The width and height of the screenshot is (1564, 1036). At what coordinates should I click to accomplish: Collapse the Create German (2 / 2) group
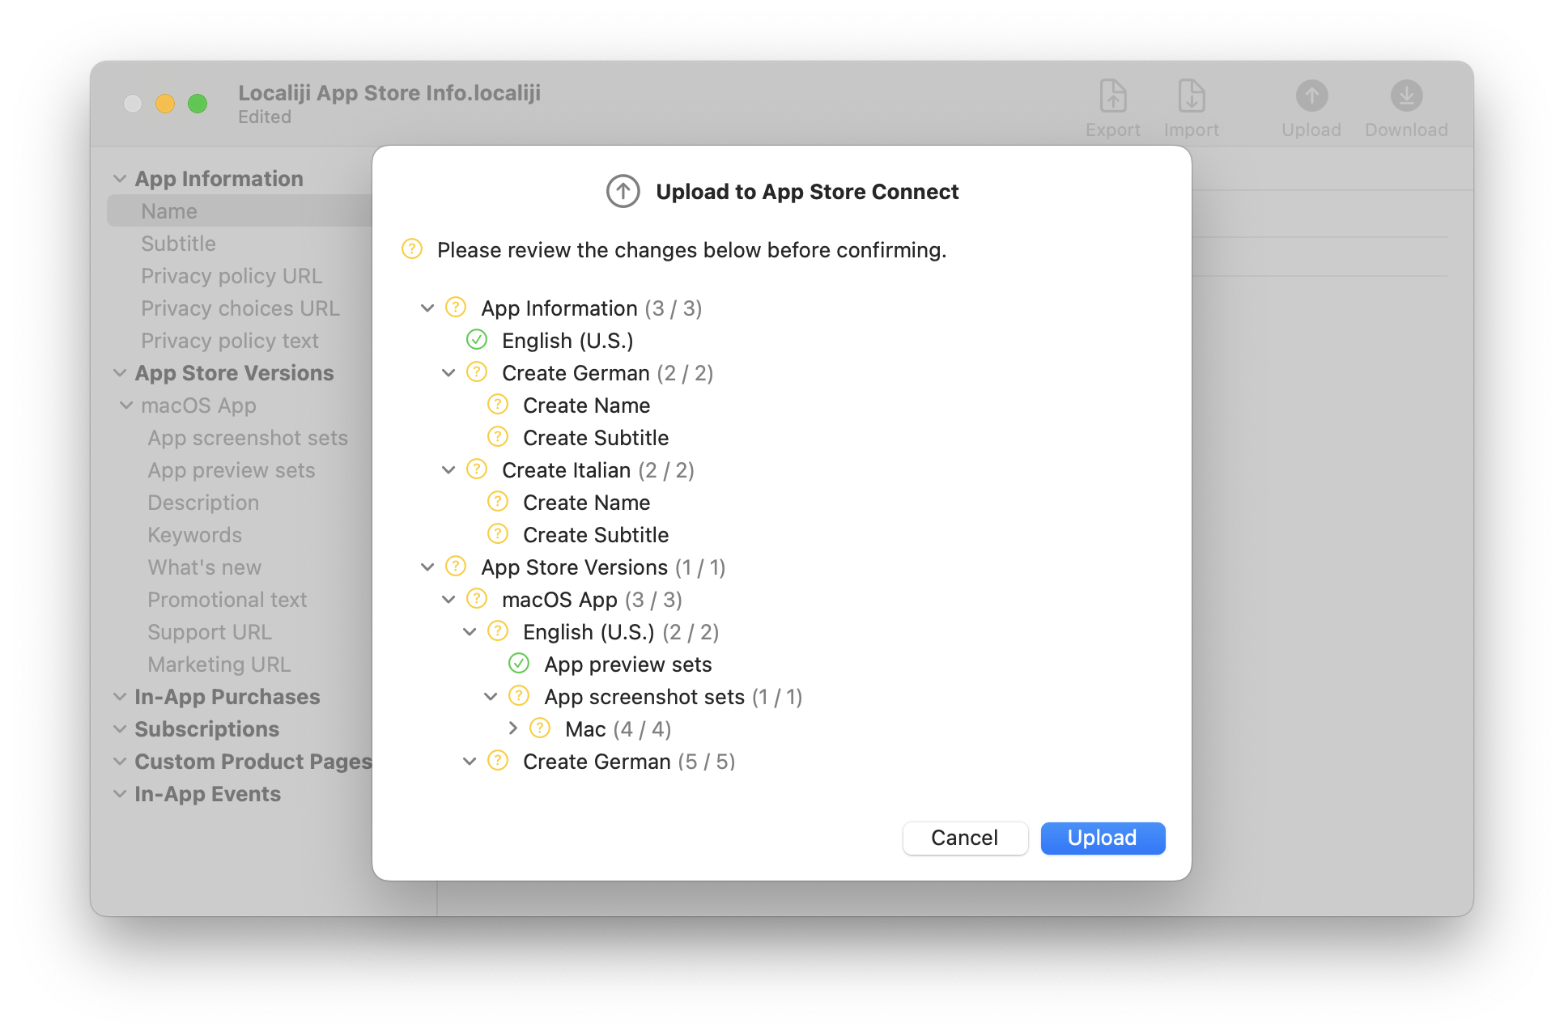tap(448, 373)
